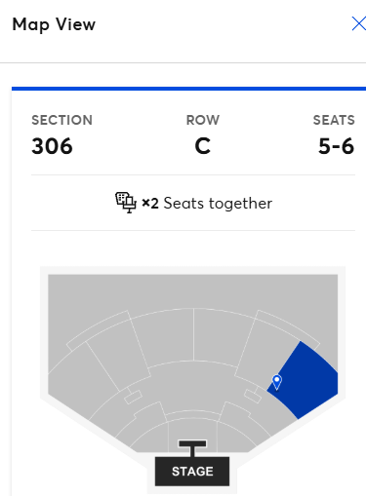Click the seats together icon
This screenshot has height=496, width=366.
(126, 203)
